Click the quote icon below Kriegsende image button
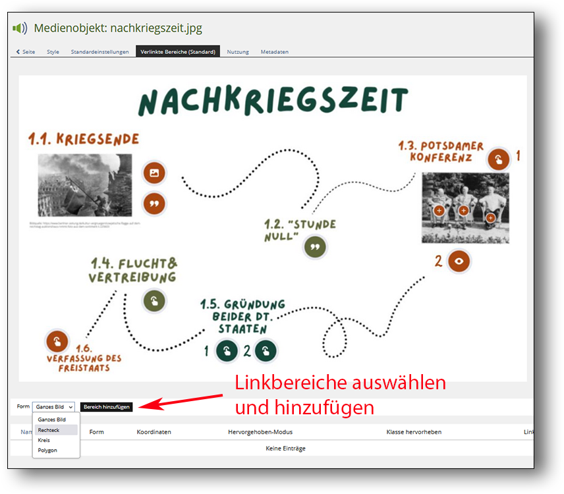The height and width of the screenshot is (494, 564). click(x=154, y=204)
